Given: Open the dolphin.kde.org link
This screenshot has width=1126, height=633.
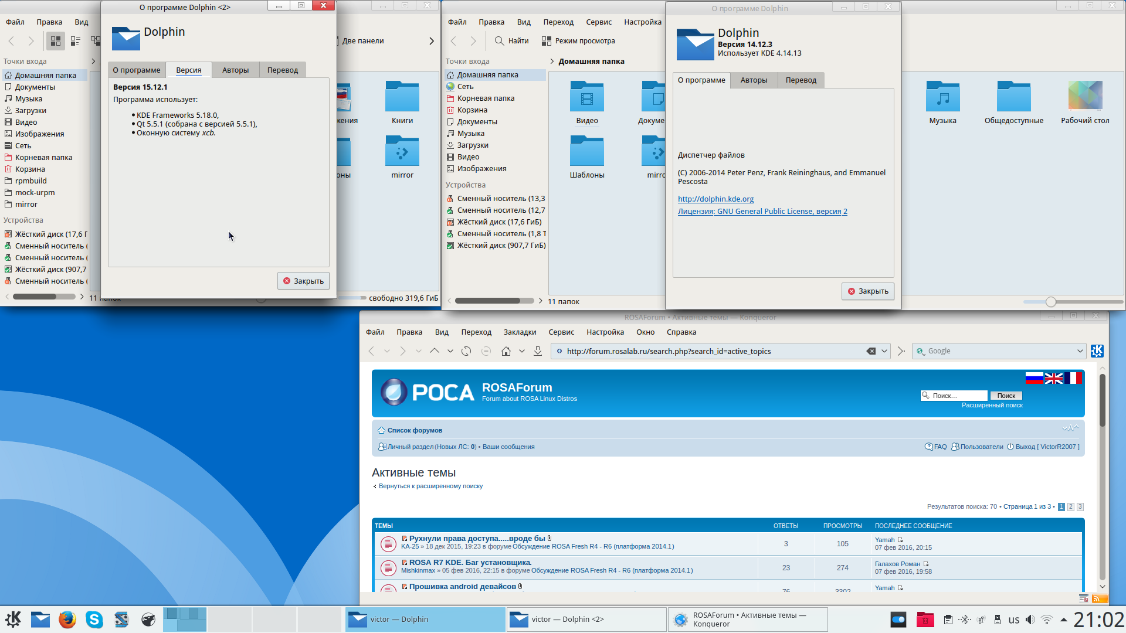Looking at the screenshot, I should tap(715, 199).
